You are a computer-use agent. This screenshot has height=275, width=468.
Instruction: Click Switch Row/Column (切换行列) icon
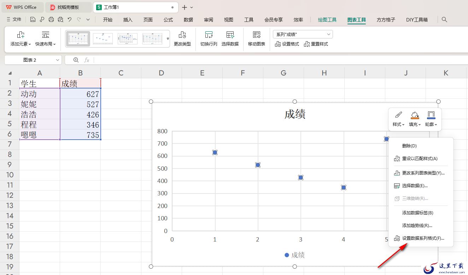point(209,35)
